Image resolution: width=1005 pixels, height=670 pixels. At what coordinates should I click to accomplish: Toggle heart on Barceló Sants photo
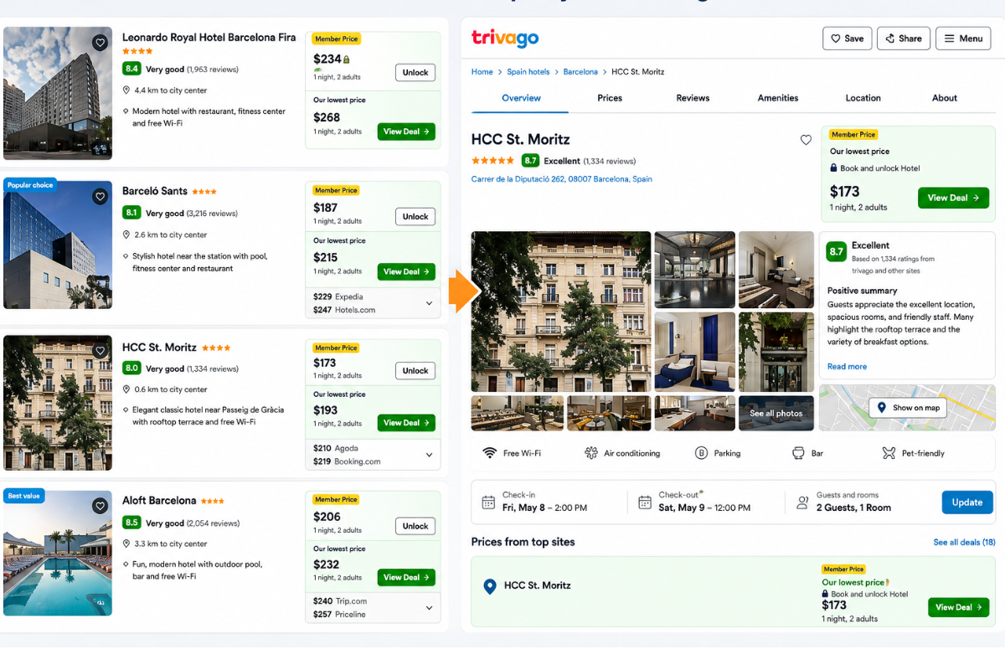click(x=100, y=197)
